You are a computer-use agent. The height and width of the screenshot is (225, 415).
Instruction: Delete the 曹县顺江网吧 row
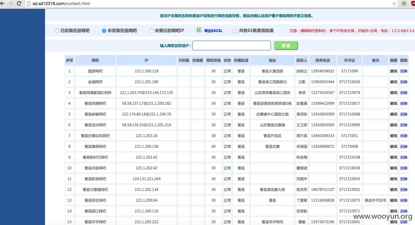click(x=404, y=211)
